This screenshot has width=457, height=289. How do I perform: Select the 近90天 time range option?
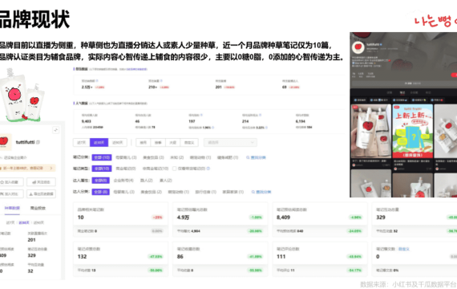pyautogui.click(x=117, y=142)
